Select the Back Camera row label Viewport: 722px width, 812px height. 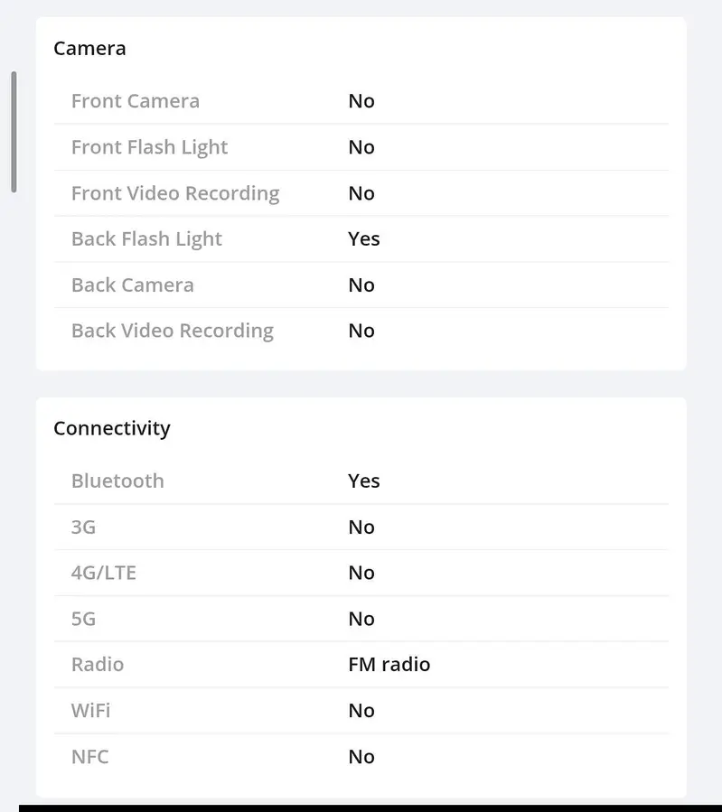point(133,285)
